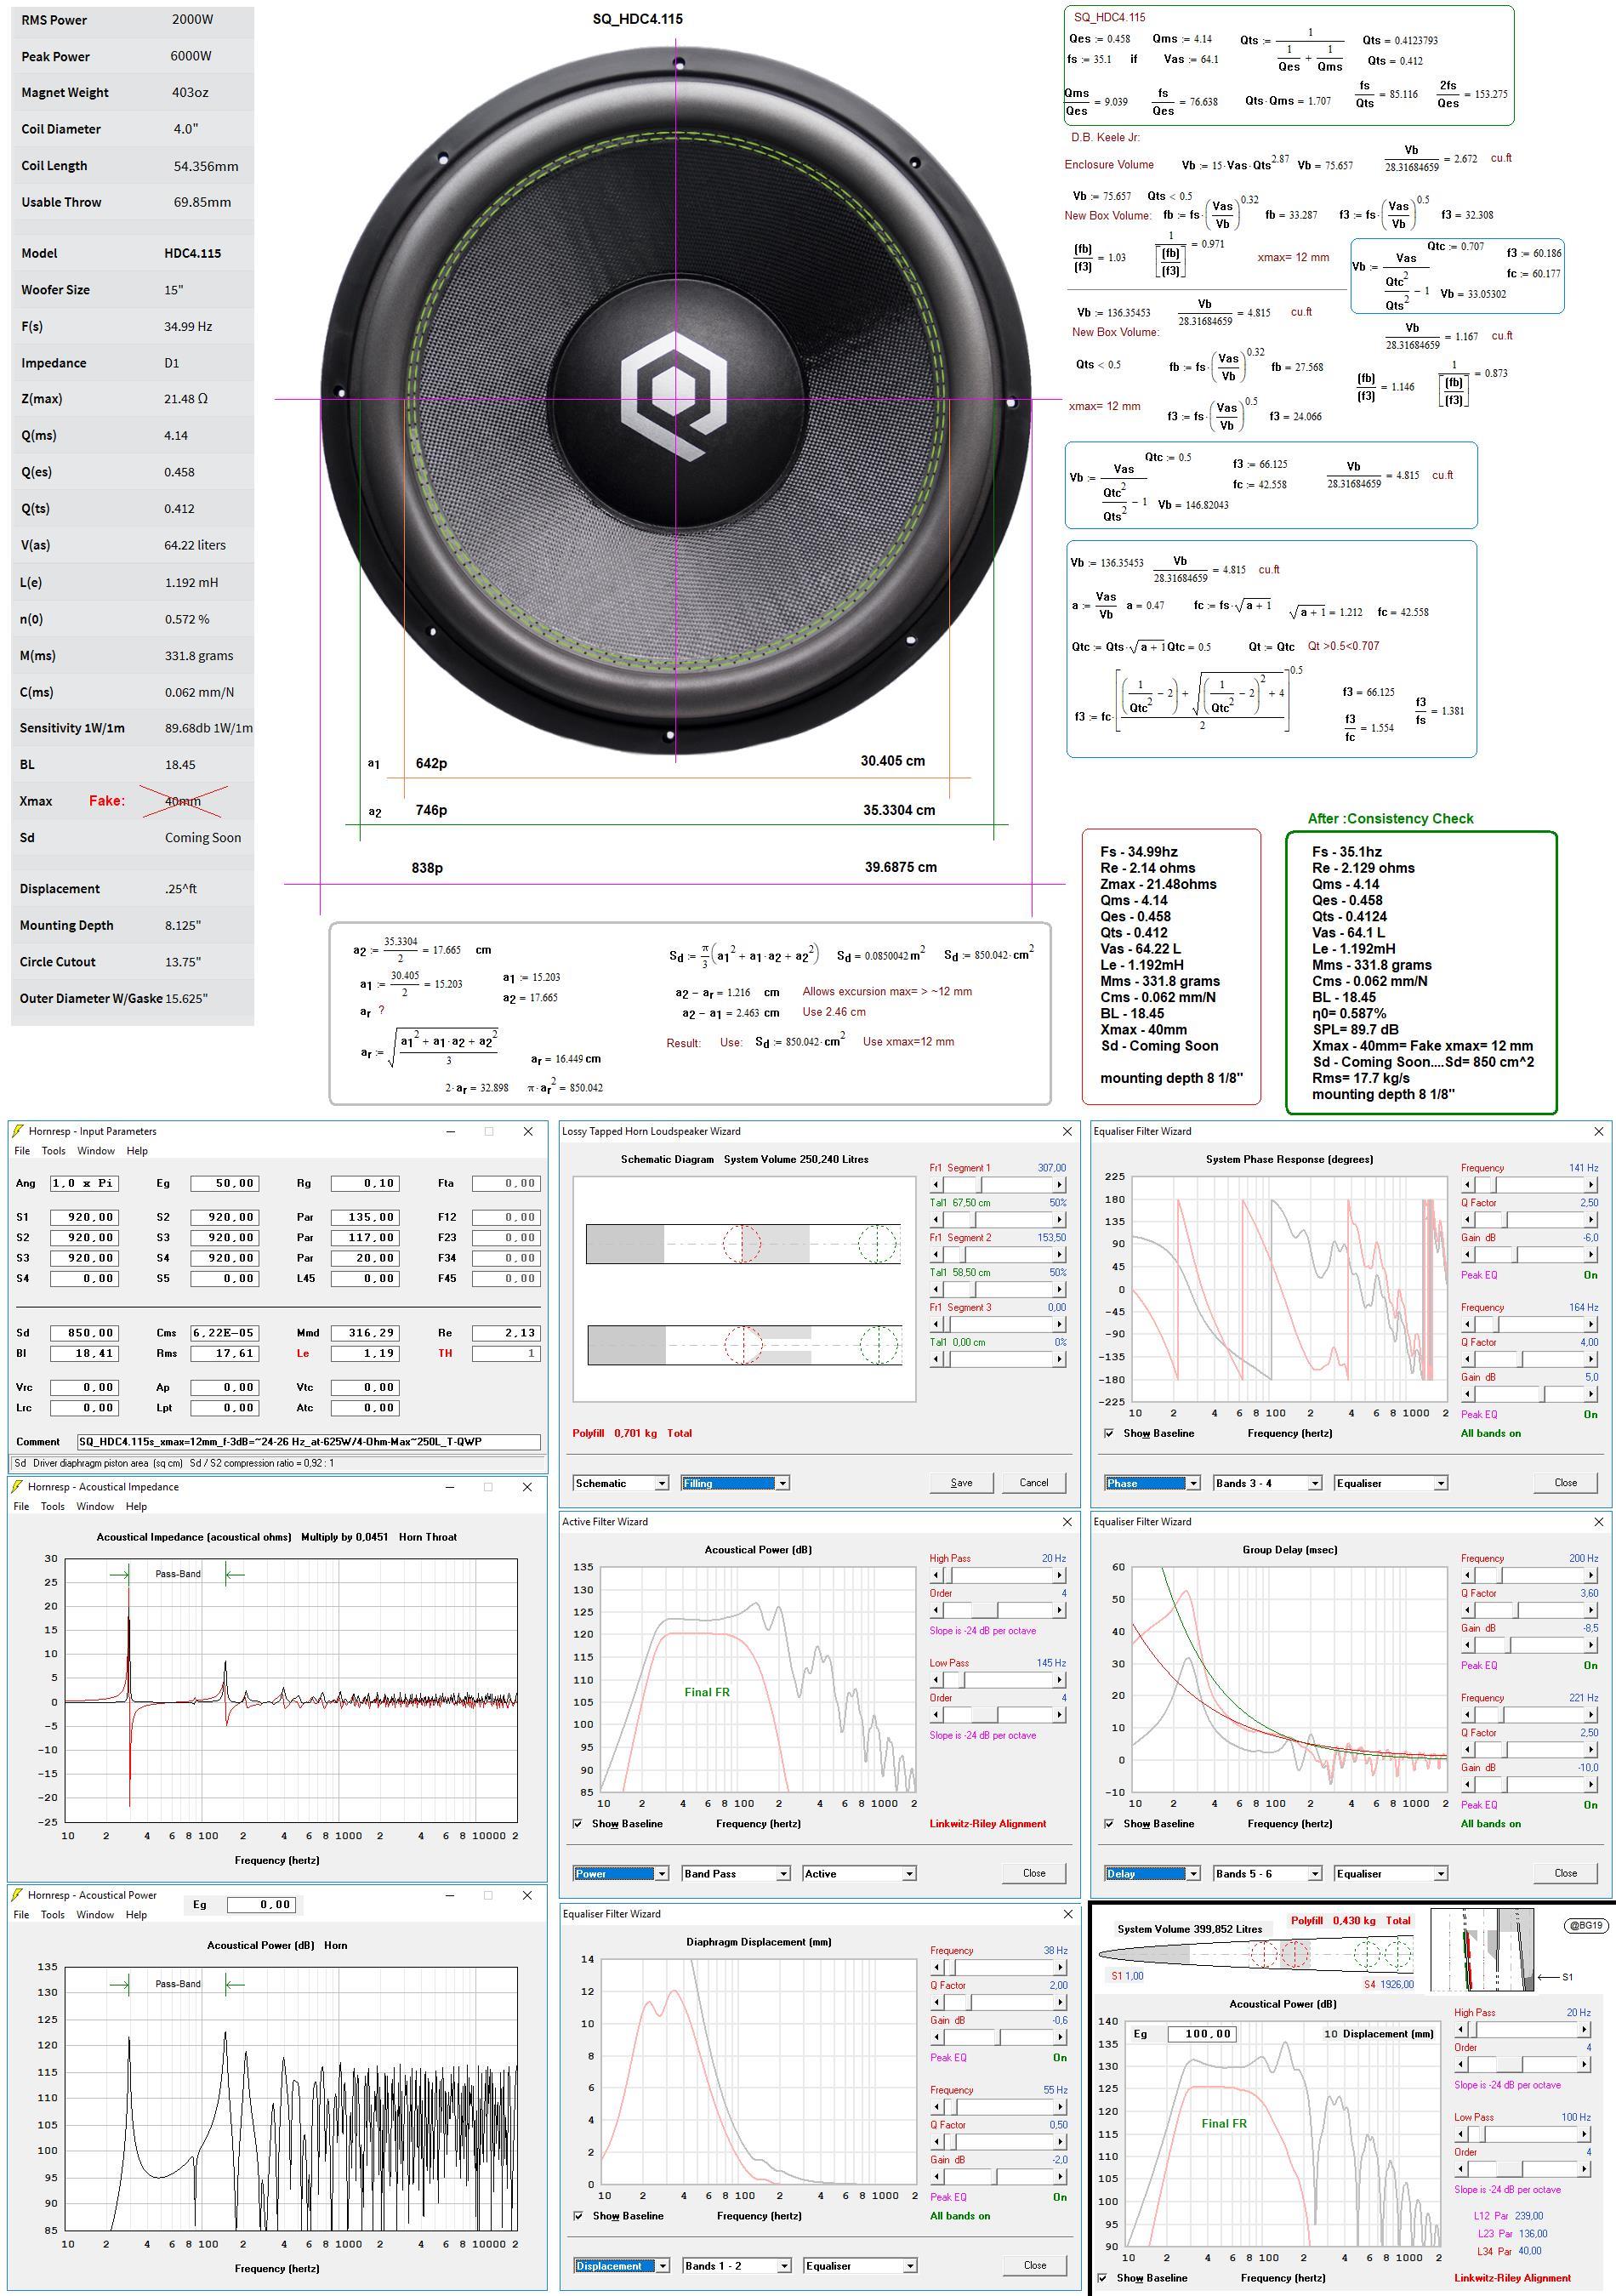Click the Order 4 slider below High Pass 20 Hz

point(998,1610)
